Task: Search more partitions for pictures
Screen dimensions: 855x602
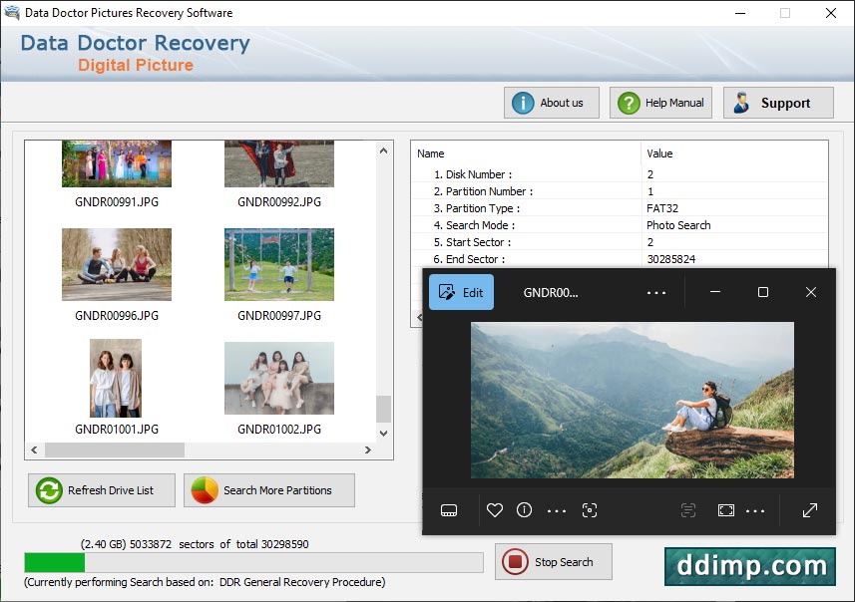Action: click(x=268, y=490)
